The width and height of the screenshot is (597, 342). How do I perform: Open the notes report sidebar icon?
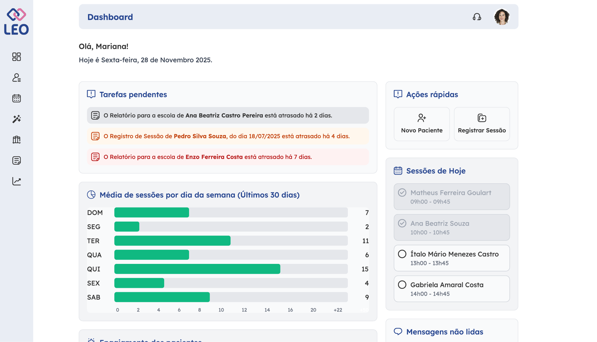16,161
